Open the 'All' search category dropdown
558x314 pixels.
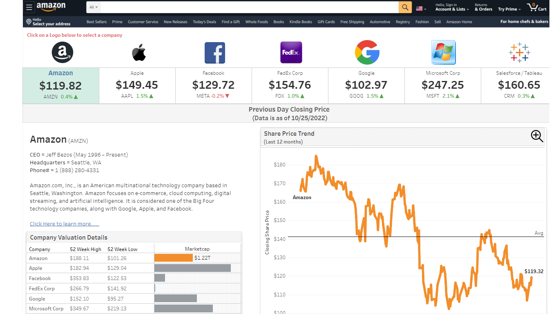(92, 7)
